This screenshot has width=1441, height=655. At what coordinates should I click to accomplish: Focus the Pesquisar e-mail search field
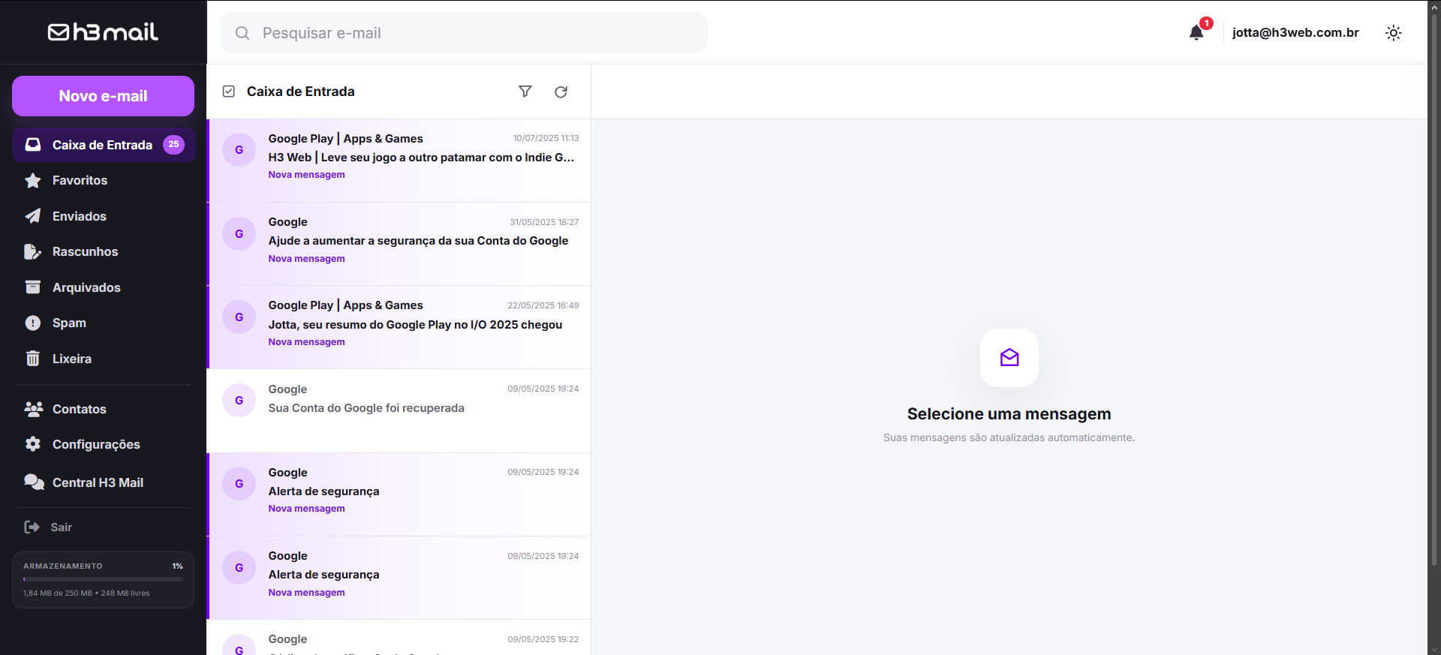pyautogui.click(x=464, y=33)
